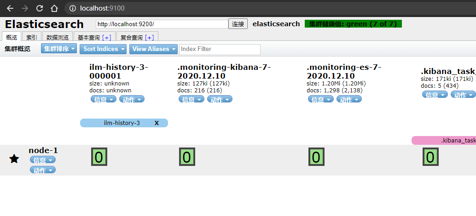Expand the View Aliases dropdown
The height and width of the screenshot is (216, 476).
click(x=153, y=49)
